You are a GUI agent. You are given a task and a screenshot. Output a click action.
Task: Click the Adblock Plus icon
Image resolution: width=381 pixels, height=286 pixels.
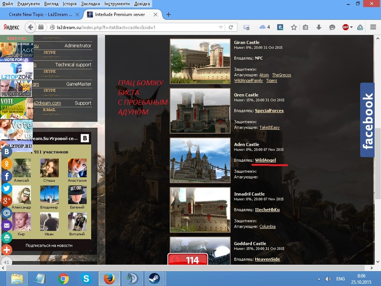[345, 27]
